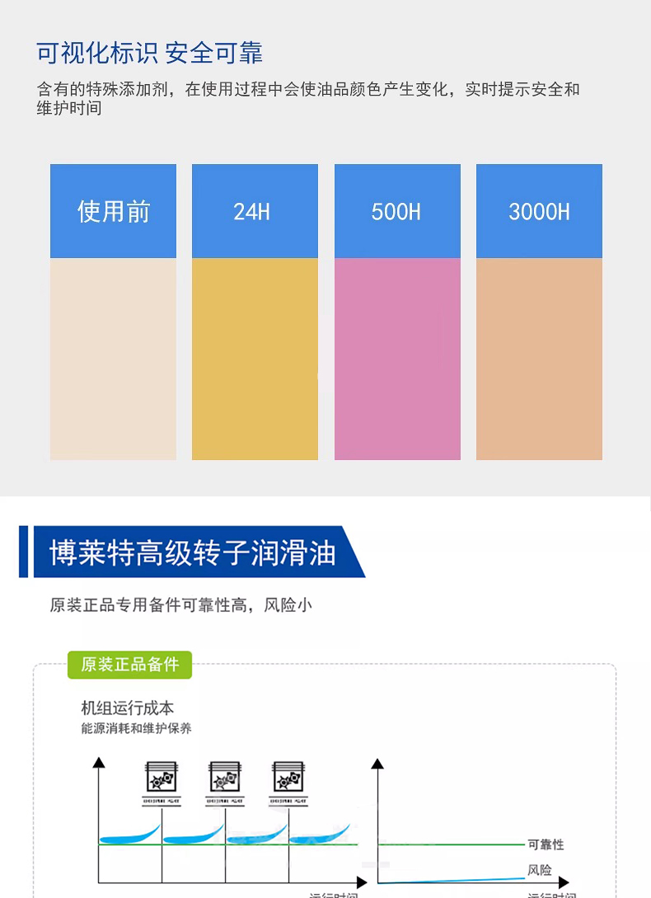This screenshot has height=898, width=651.
Task: Click the cost chart horizontal axis arrowhead
Action: (362, 882)
